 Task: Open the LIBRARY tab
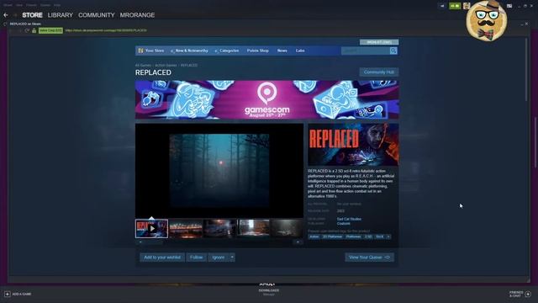click(61, 15)
